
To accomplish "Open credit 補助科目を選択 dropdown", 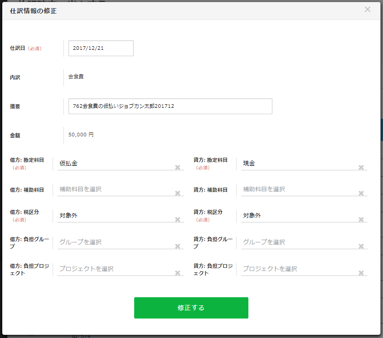I will 297,189.
